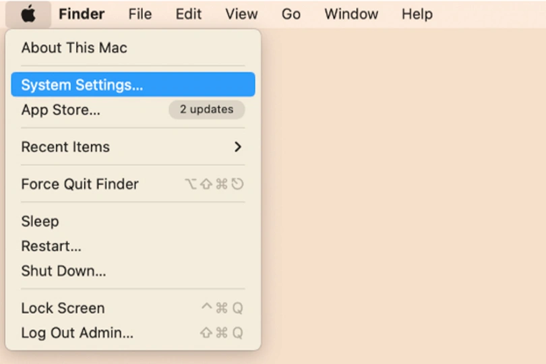Open the Window menu
This screenshot has width=546, height=364.
click(x=351, y=14)
